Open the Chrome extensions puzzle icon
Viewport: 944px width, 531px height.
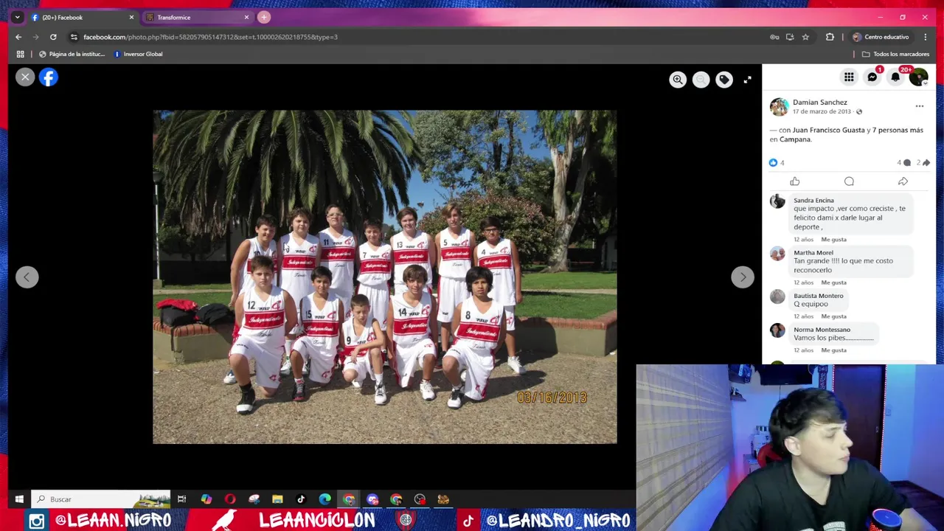pyautogui.click(x=830, y=37)
